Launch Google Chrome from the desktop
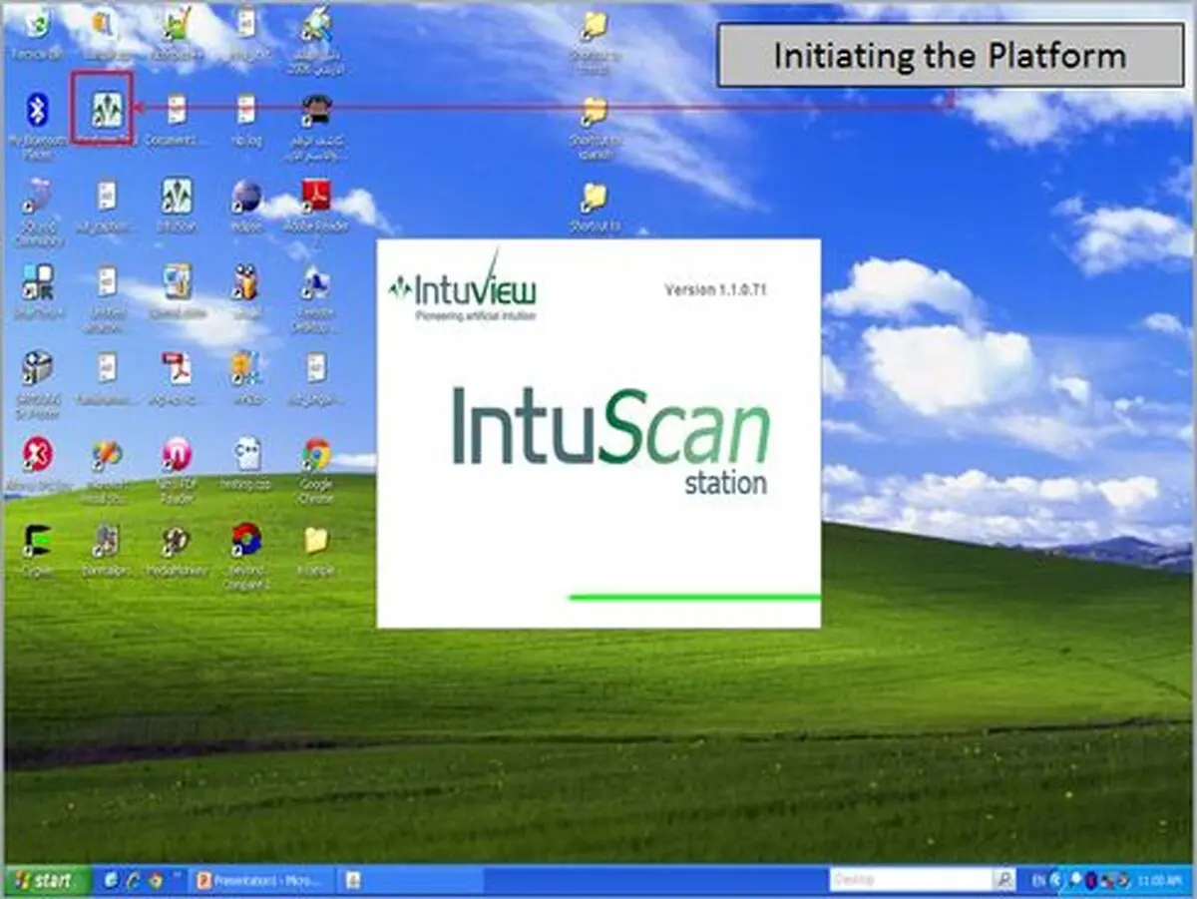The height and width of the screenshot is (899, 1197). point(316,469)
